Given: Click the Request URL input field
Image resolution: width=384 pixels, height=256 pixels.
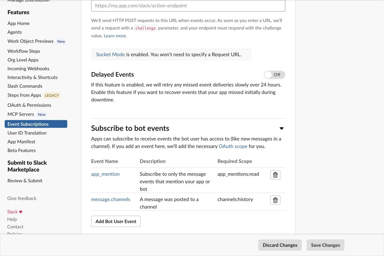Looking at the screenshot, I should 188,6.
